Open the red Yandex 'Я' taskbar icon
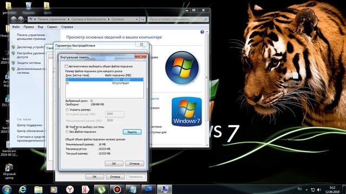Viewport: 346px width, 194px height. click(85, 189)
